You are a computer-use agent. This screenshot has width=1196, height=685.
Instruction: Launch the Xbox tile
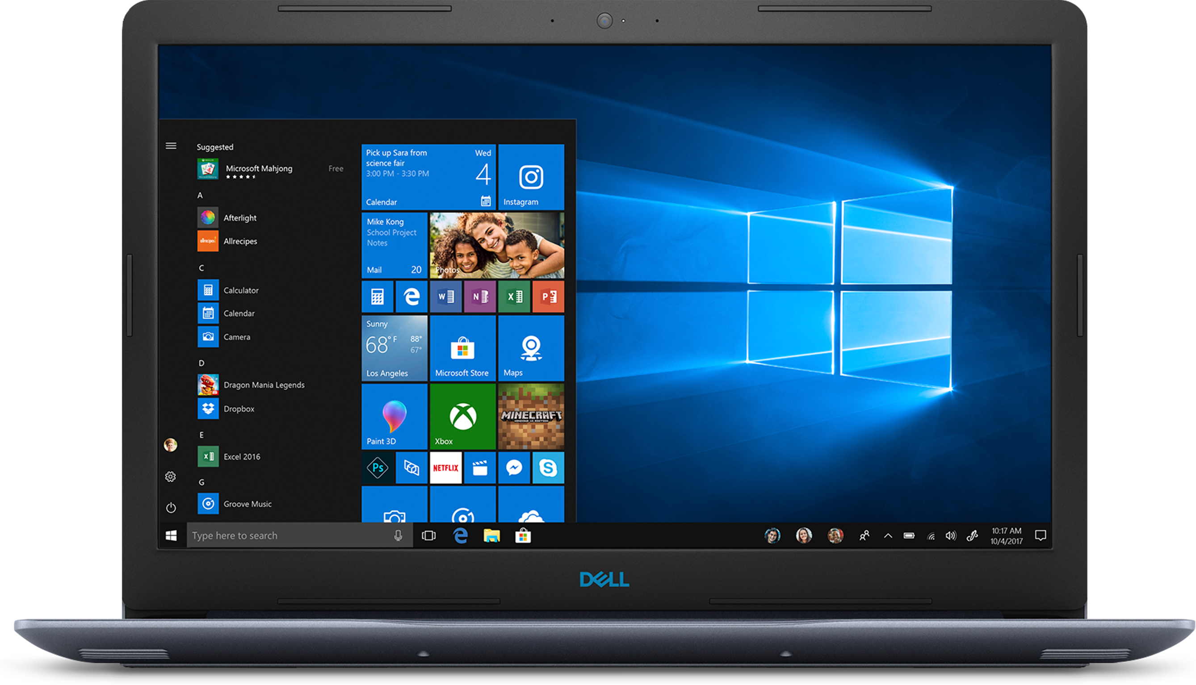(x=463, y=416)
